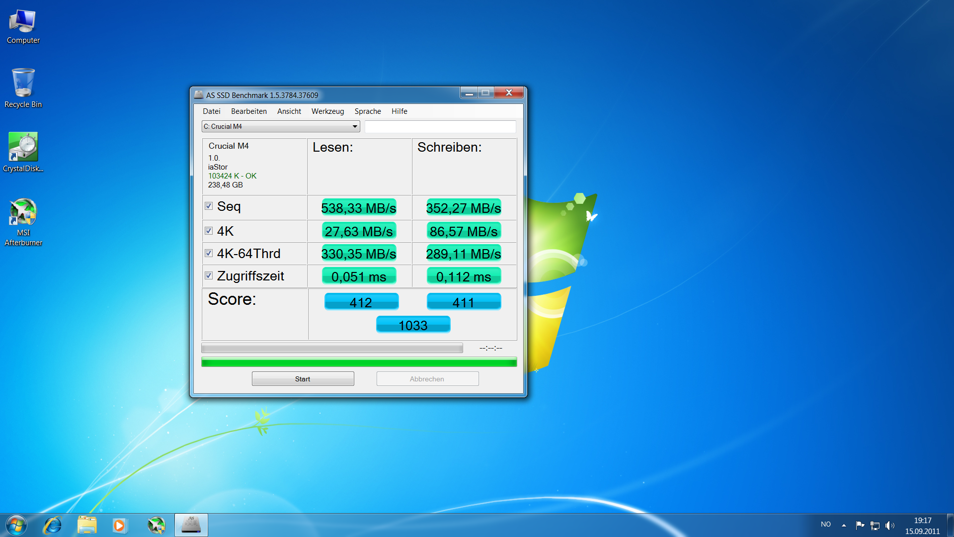Click the total score 1033
Image resolution: width=954 pixels, height=537 pixels.
point(413,325)
